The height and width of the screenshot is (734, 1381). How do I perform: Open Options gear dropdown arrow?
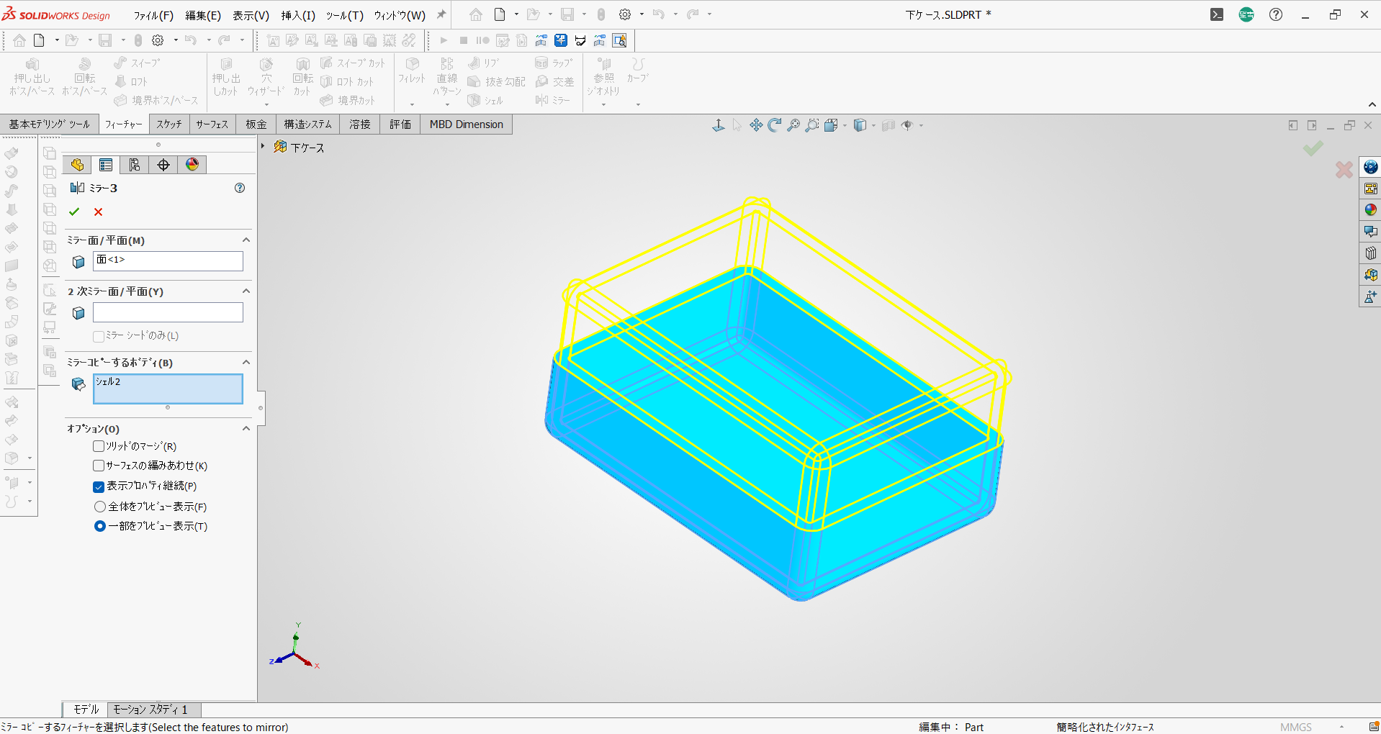click(x=642, y=14)
